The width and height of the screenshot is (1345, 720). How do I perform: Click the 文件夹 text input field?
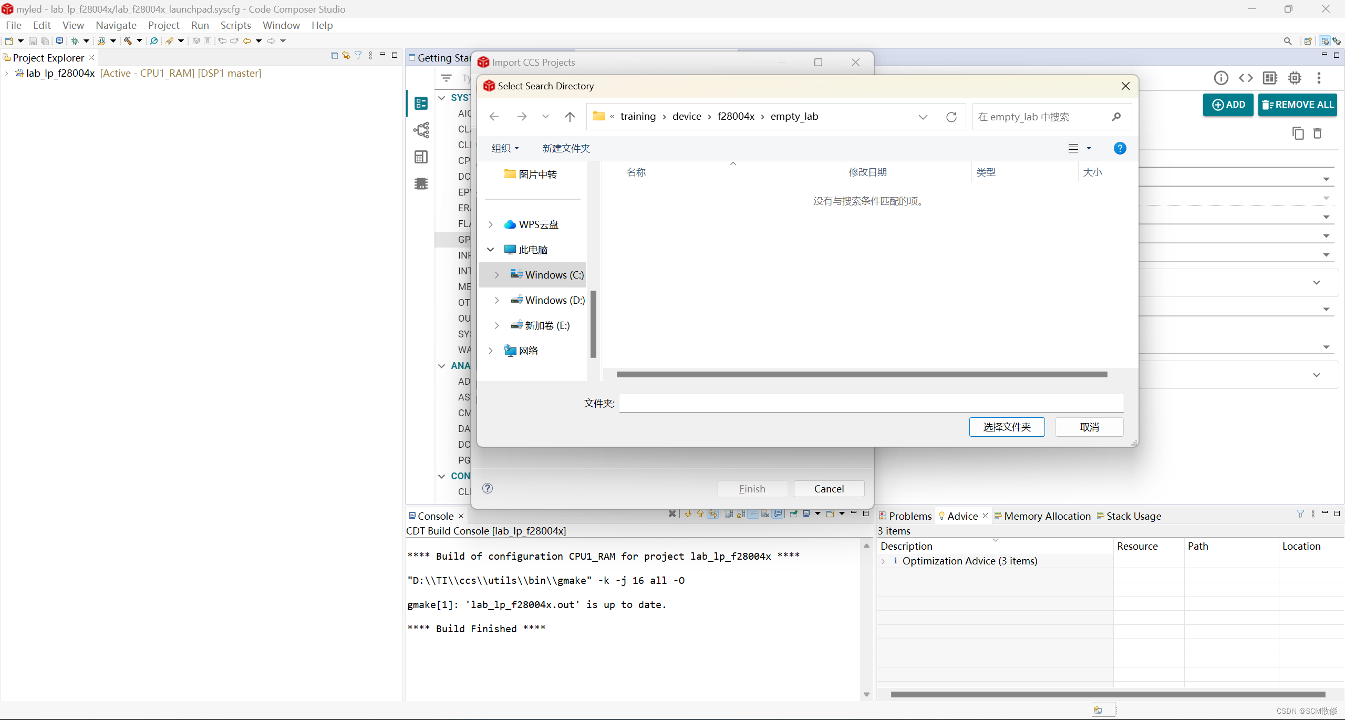click(871, 403)
